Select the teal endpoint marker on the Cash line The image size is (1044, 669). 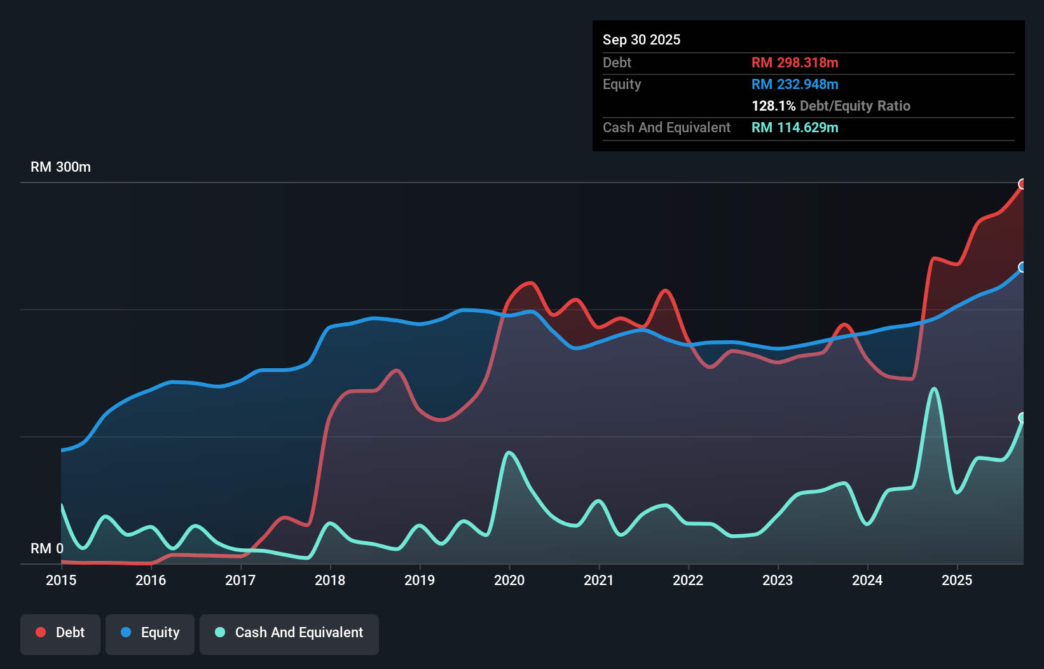[x=1022, y=418]
